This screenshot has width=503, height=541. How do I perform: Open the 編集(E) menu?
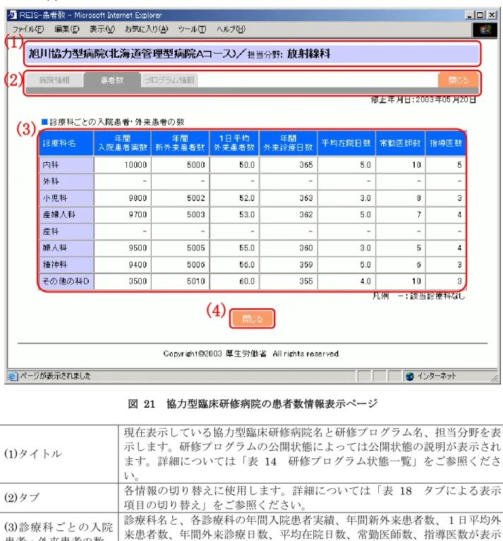point(67,29)
